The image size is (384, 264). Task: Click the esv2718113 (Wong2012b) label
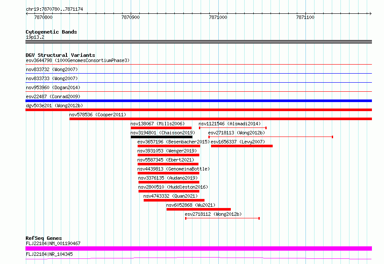[236, 133]
